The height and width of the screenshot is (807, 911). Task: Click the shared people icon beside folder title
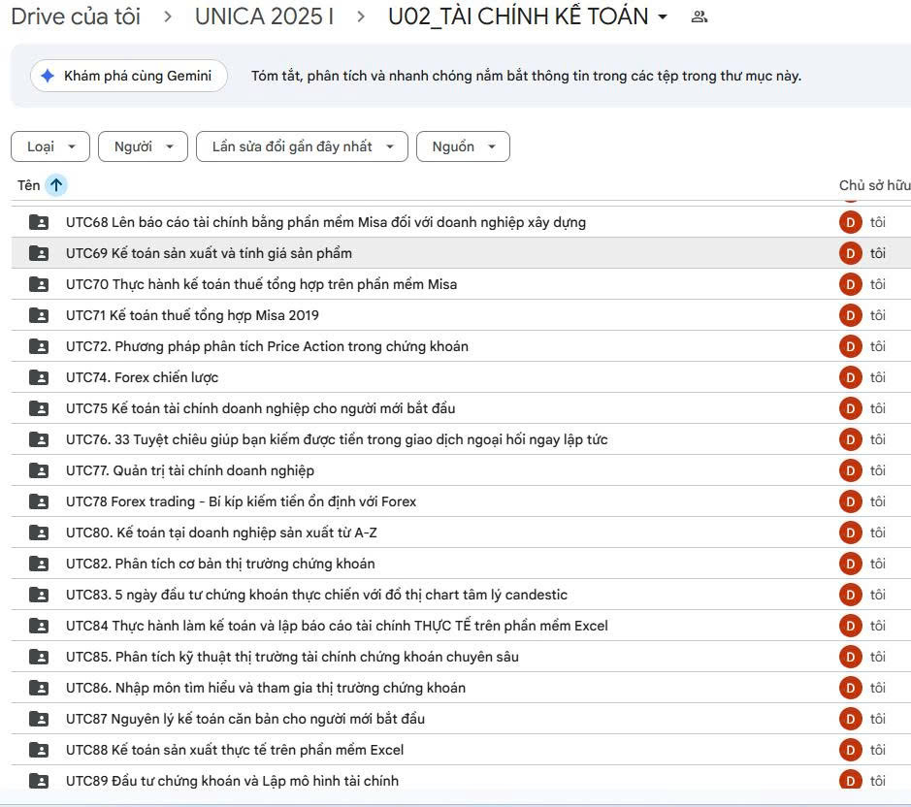[x=699, y=16]
